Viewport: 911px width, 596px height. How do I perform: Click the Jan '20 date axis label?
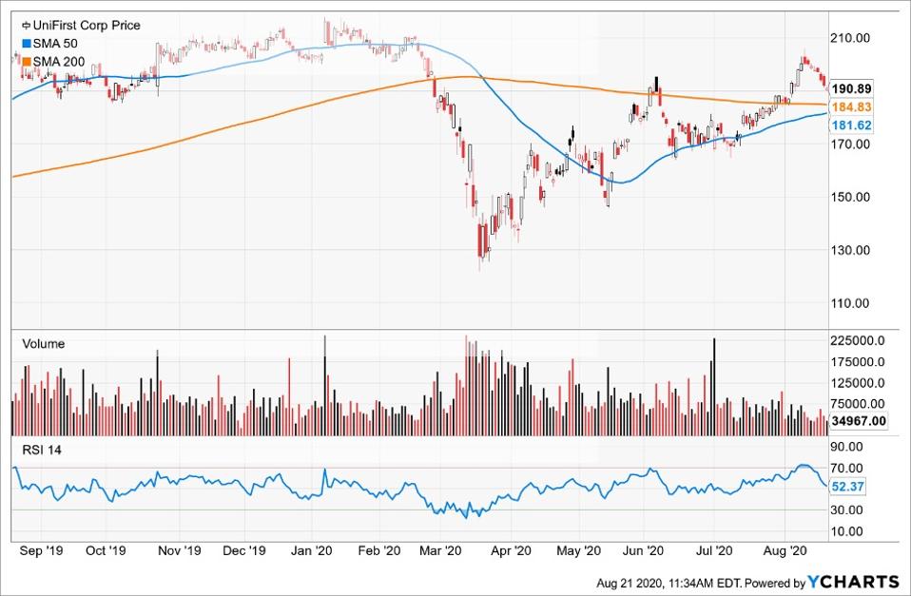tap(311, 550)
